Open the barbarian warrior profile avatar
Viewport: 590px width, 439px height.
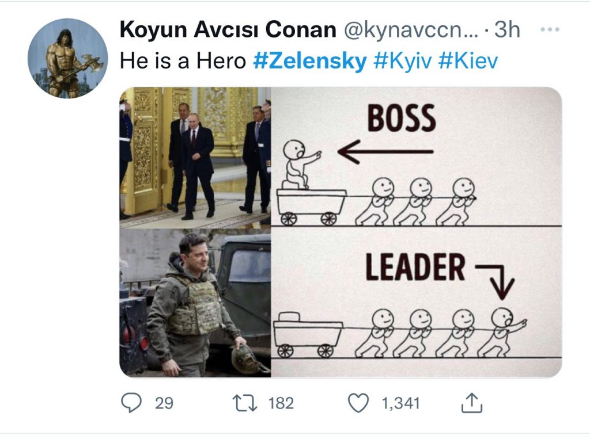67,58
